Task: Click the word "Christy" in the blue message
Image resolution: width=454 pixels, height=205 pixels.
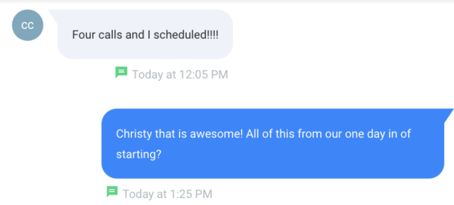Action: [x=134, y=134]
